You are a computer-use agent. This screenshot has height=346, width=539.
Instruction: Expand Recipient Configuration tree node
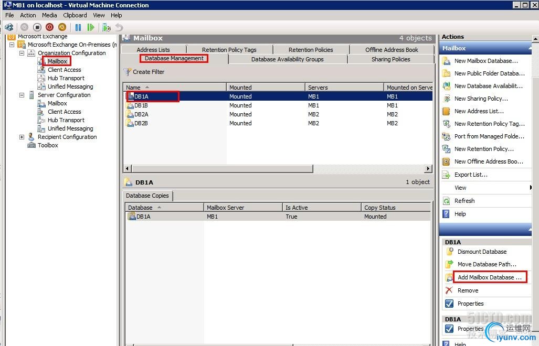coord(22,137)
